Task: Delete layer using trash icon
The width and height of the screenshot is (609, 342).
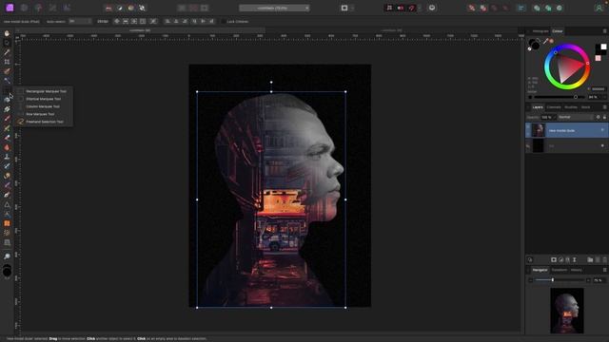Action: (604, 259)
